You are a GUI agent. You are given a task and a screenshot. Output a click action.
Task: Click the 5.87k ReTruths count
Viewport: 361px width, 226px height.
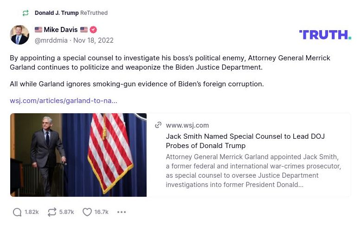(x=67, y=212)
